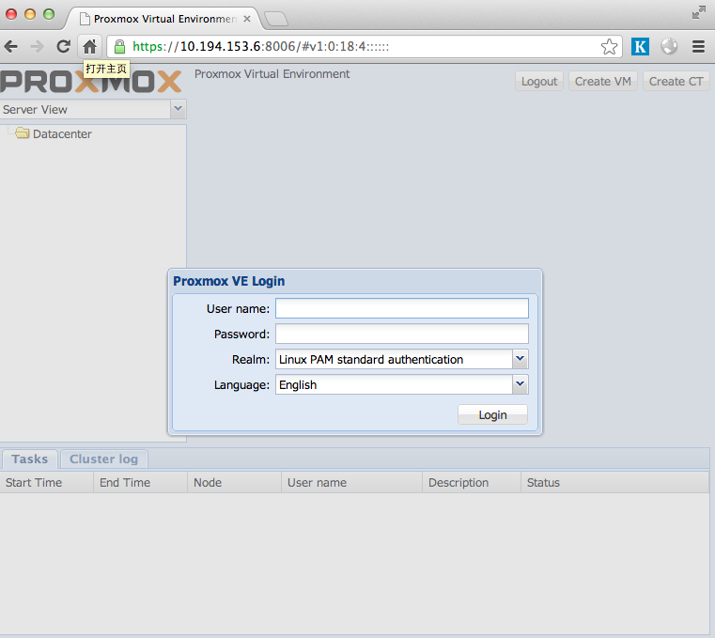Click the Create CT button
Image resolution: width=715 pixels, height=638 pixels.
pos(676,81)
